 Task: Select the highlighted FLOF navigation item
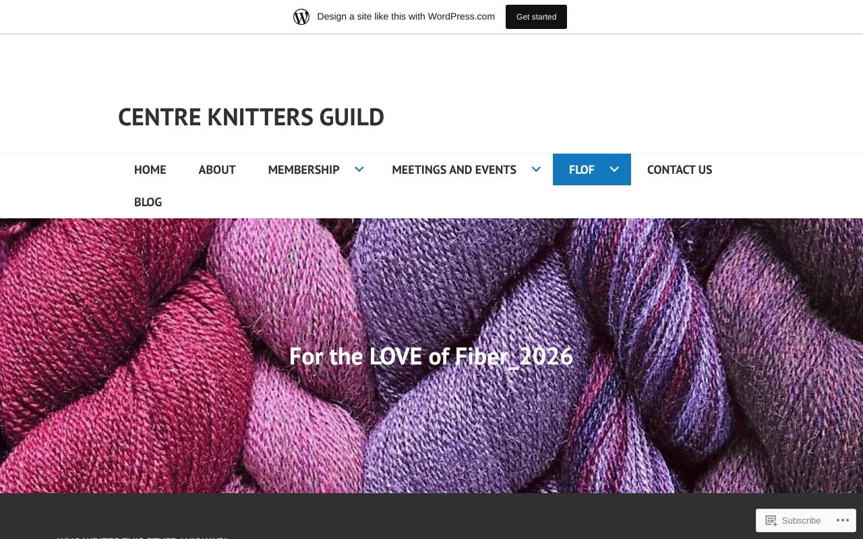582,169
